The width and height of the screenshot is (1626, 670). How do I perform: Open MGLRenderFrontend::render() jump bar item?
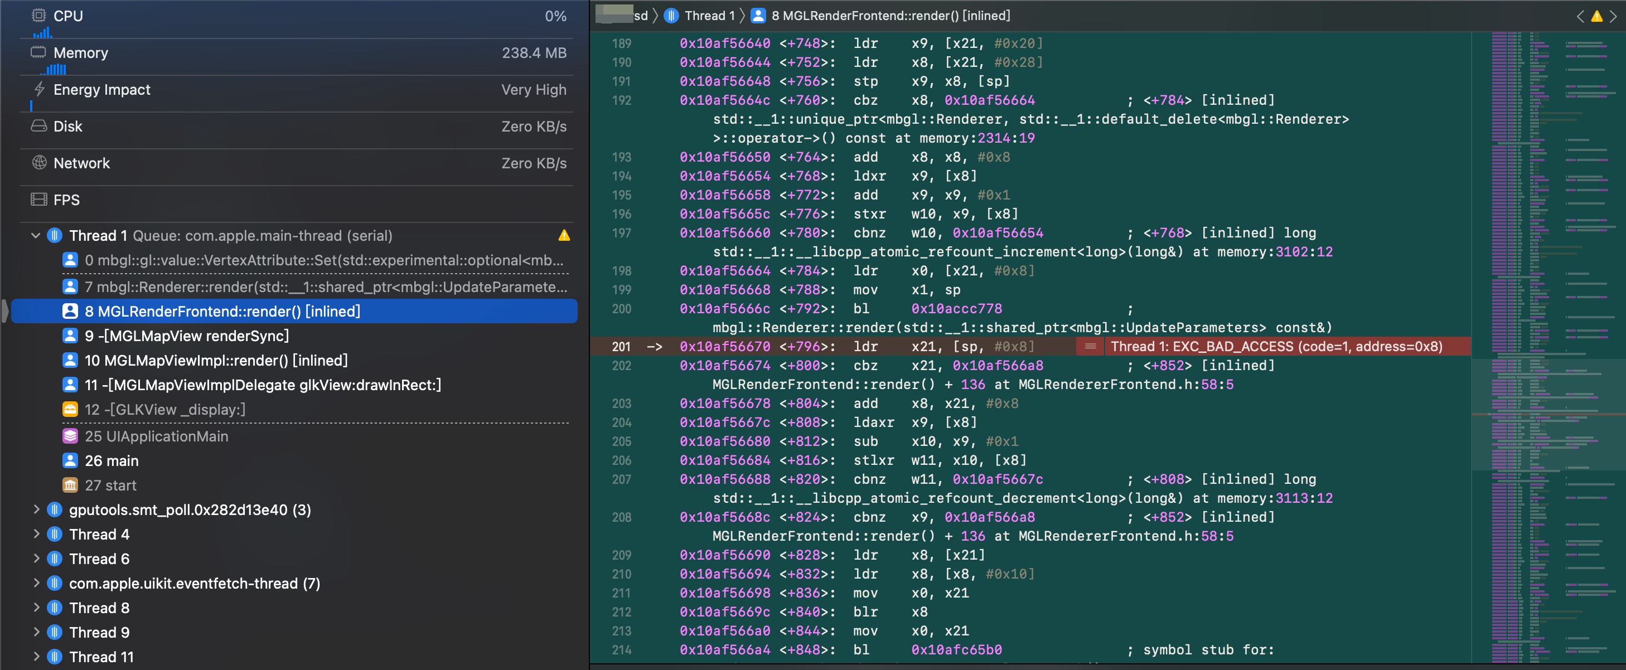coord(889,16)
